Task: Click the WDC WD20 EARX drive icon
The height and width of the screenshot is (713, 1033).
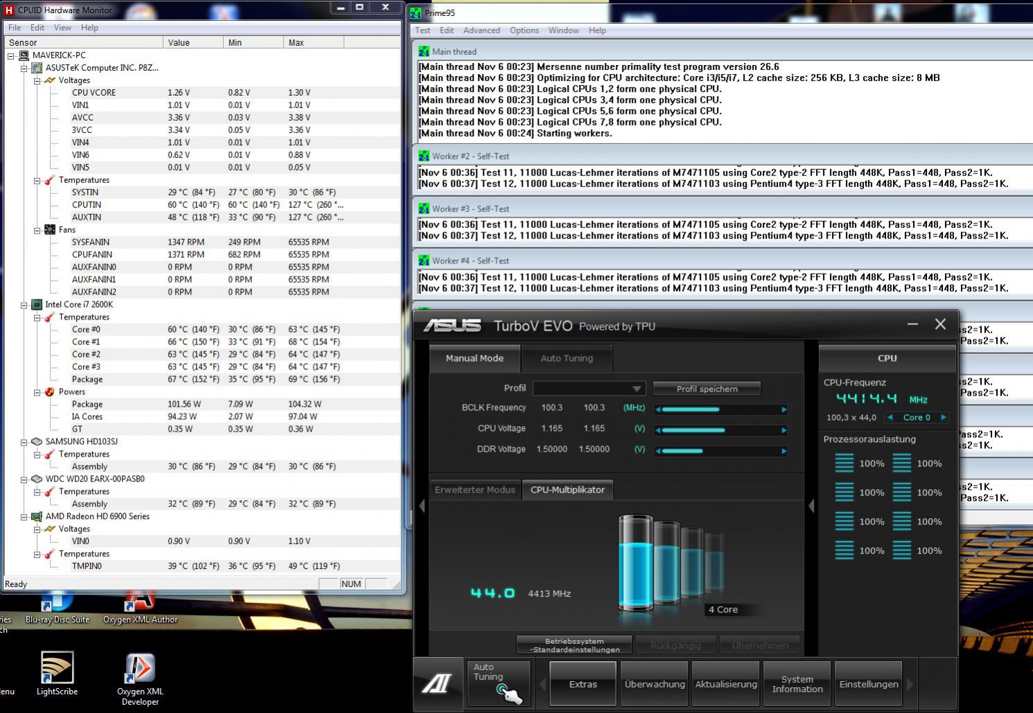Action: coord(37,479)
